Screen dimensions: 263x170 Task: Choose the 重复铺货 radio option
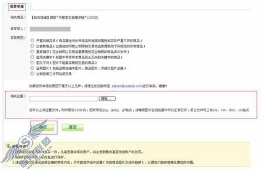point(32,51)
